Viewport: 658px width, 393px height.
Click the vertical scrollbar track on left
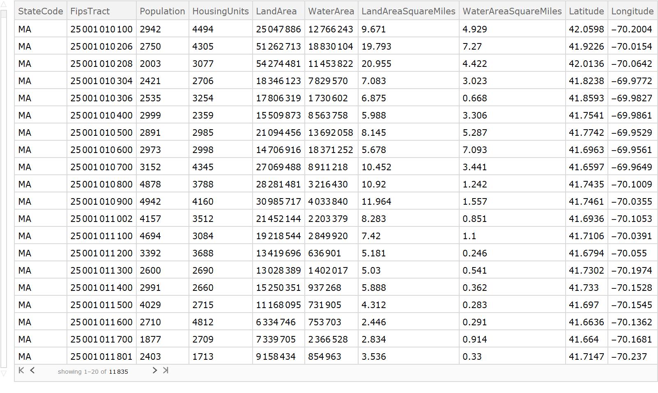[3, 189]
